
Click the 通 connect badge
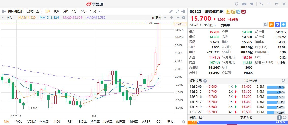click(x=238, y=12)
